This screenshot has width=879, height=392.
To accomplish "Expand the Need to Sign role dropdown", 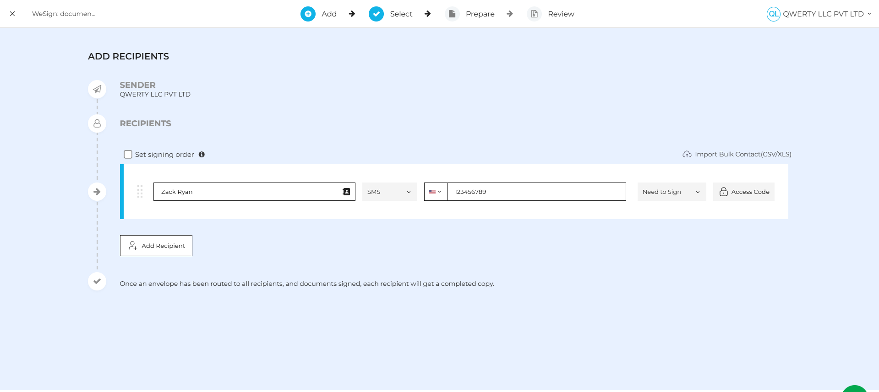I will coord(671,192).
